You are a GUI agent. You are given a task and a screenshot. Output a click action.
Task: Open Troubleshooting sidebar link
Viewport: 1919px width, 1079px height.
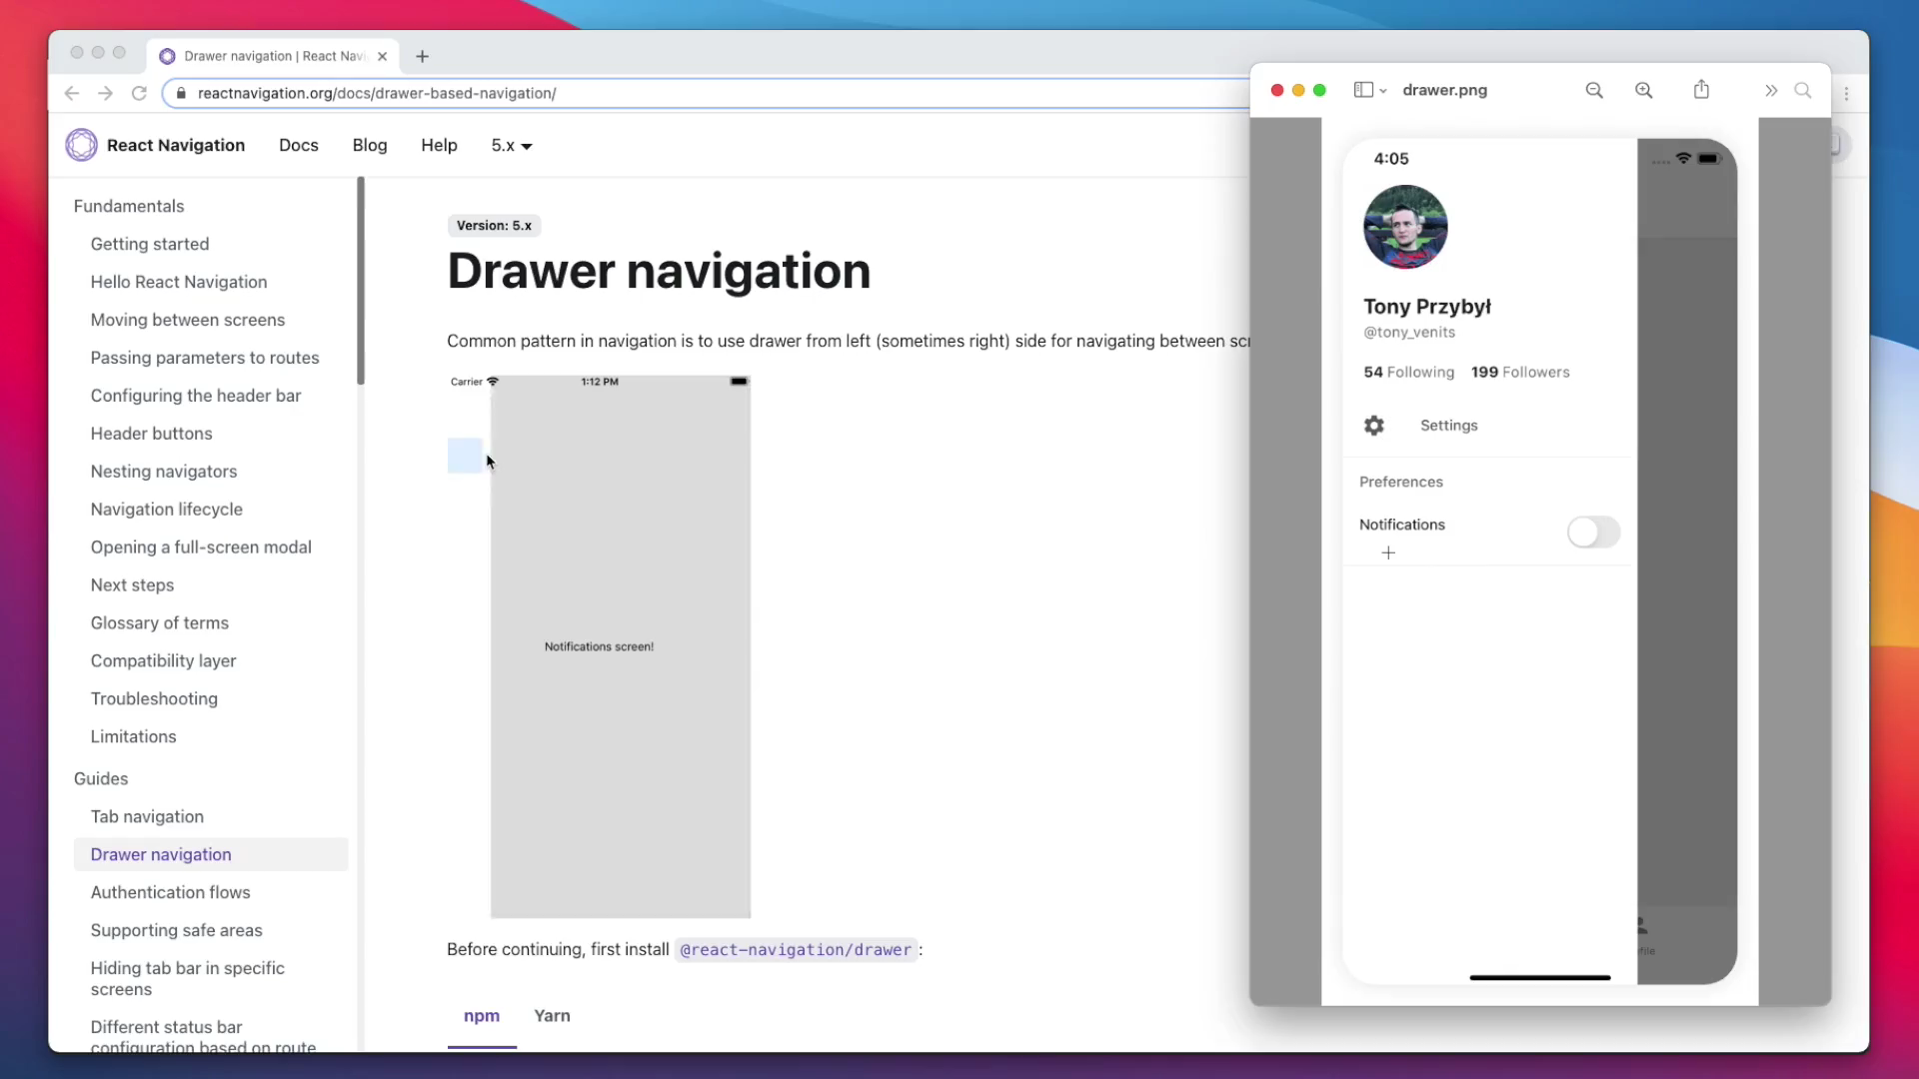point(154,699)
